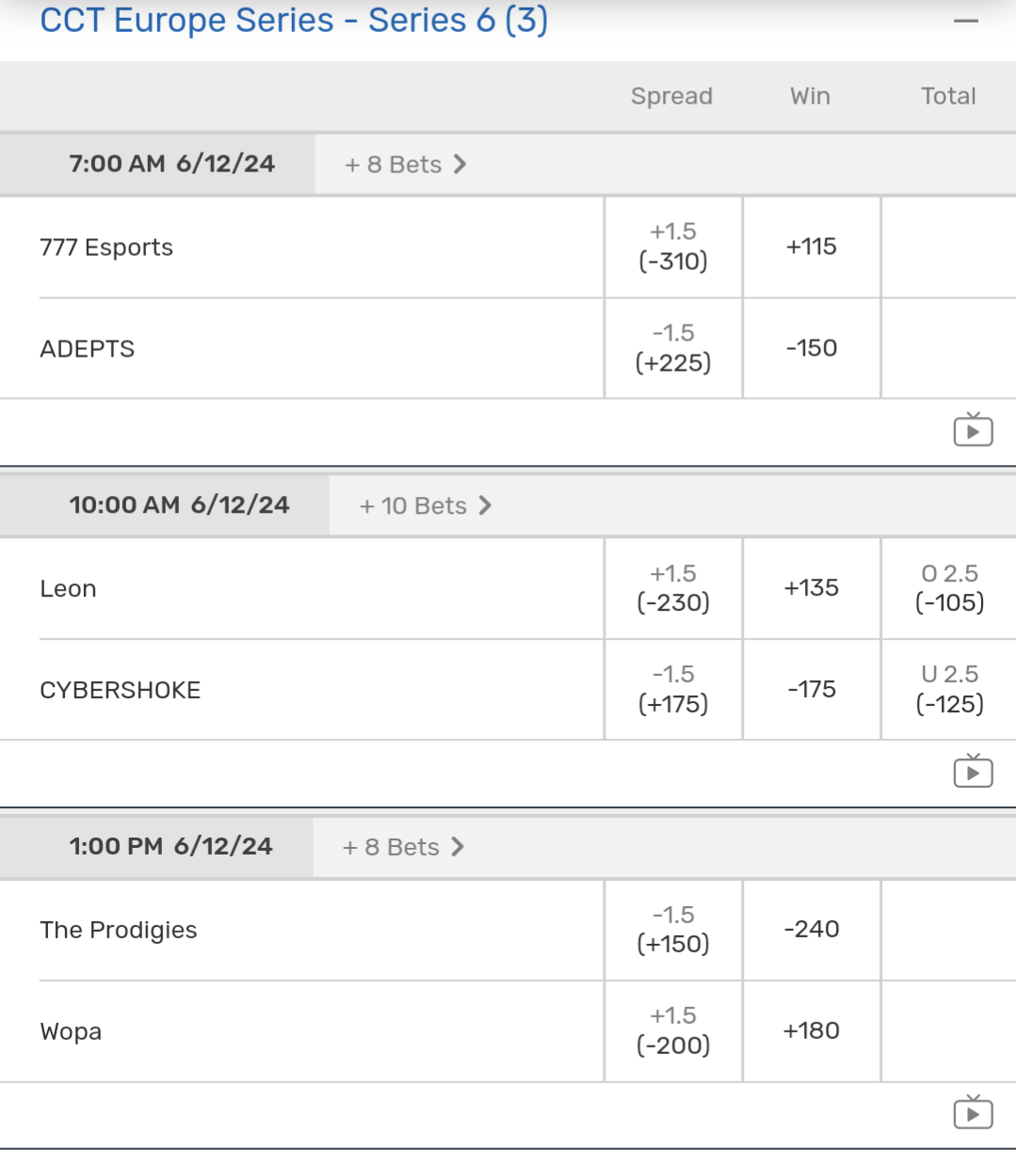Choose The Prodigies -240 win bet
The width and height of the screenshot is (1016, 1150).
click(x=812, y=930)
